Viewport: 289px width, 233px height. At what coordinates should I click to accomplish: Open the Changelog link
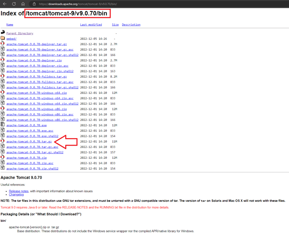tap(16, 195)
